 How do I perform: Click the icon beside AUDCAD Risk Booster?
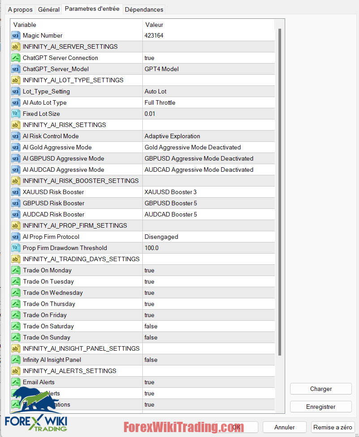(16, 214)
